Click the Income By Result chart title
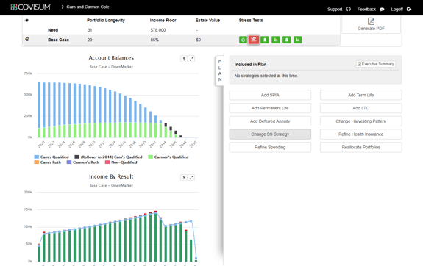The image size is (423, 266). (x=111, y=176)
